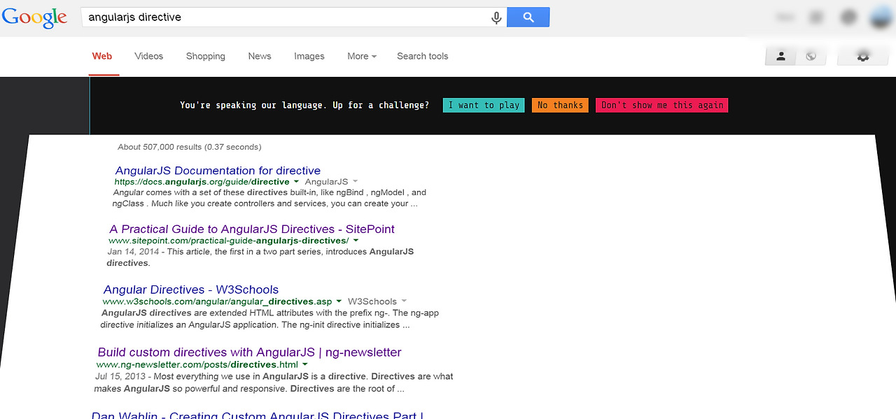Open the gear settings menu

862,56
